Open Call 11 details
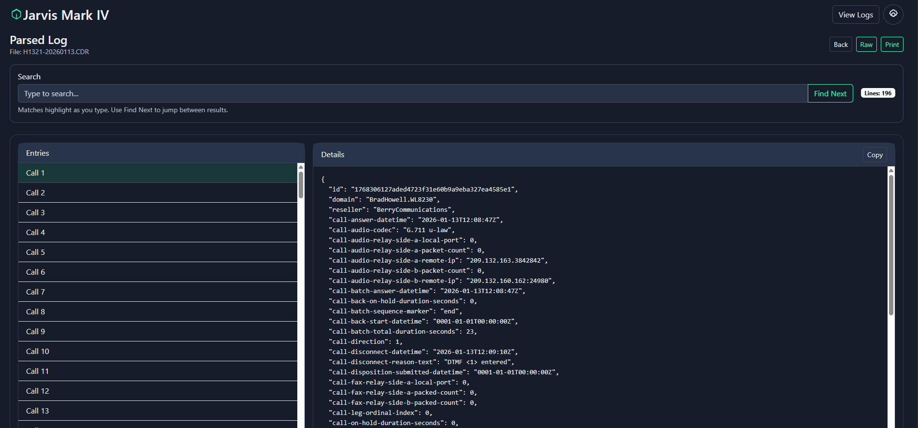Image resolution: width=918 pixels, height=428 pixels. tap(158, 371)
